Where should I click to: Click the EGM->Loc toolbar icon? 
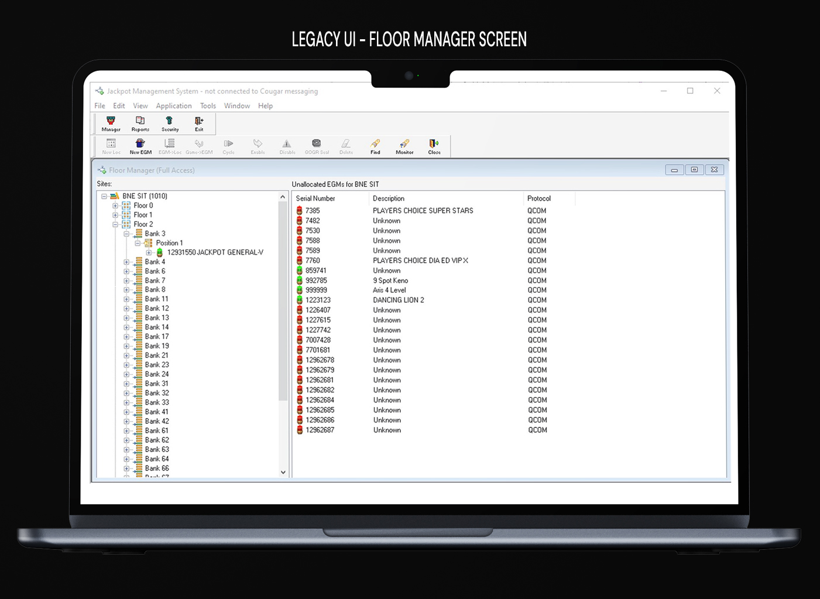(170, 146)
